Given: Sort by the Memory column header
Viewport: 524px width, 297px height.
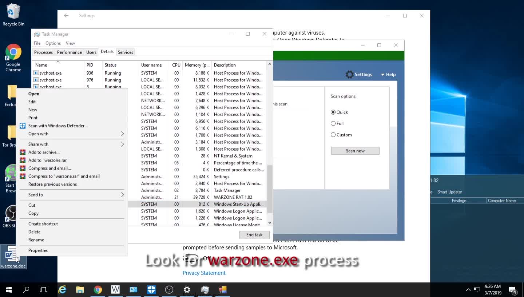Looking at the screenshot, I should coord(197,65).
